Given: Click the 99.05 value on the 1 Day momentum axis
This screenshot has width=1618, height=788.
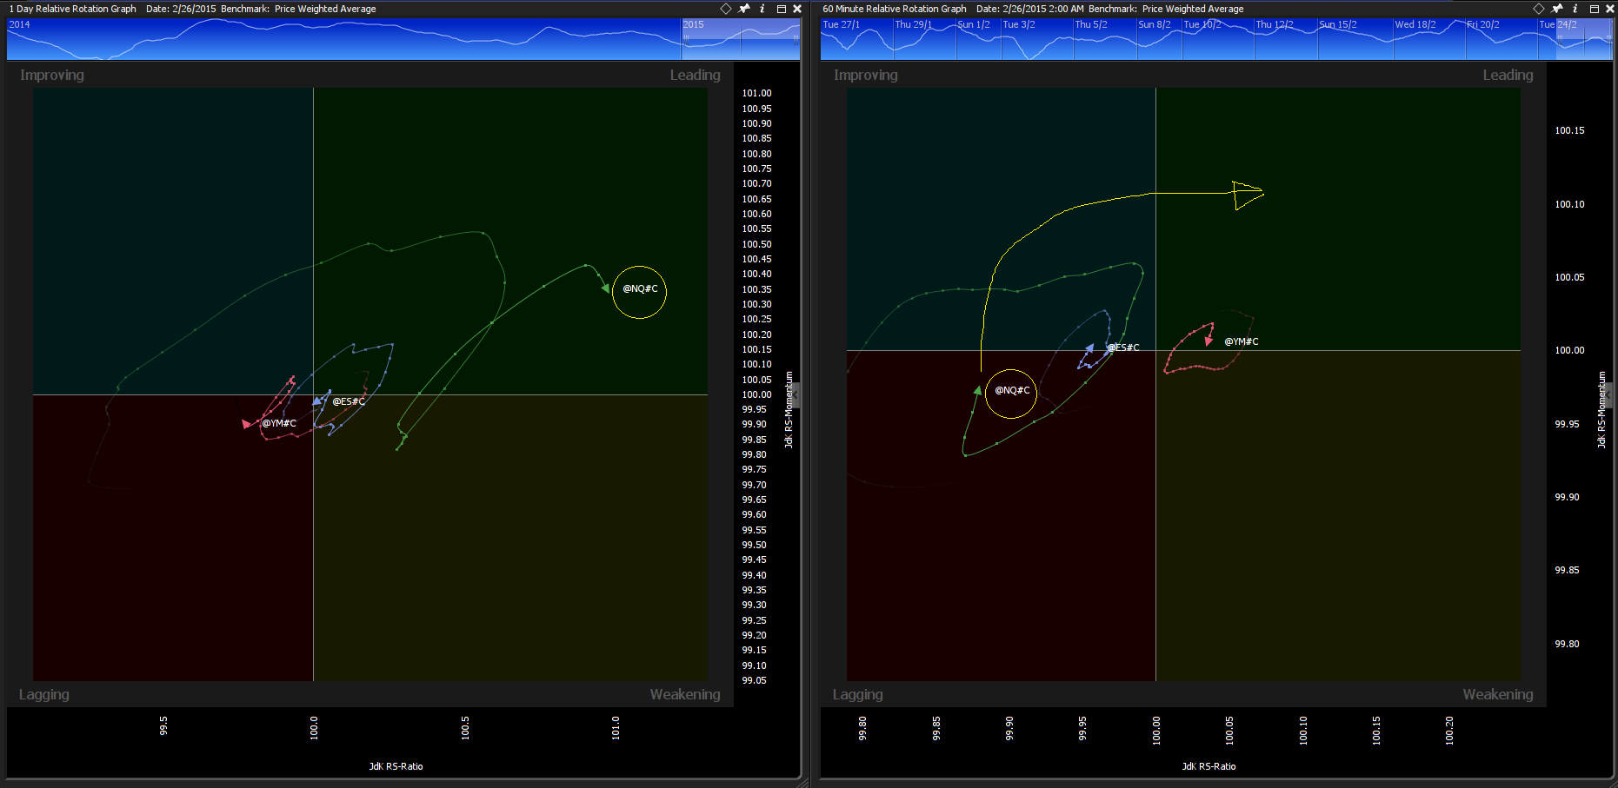Looking at the screenshot, I should click(754, 680).
